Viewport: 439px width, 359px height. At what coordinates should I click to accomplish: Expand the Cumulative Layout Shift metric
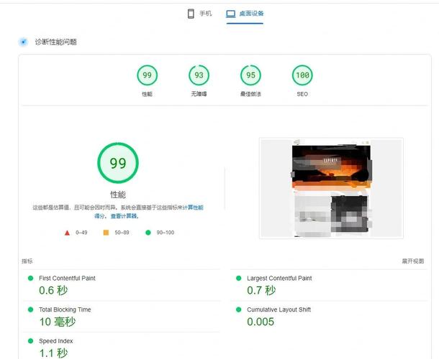point(279,309)
